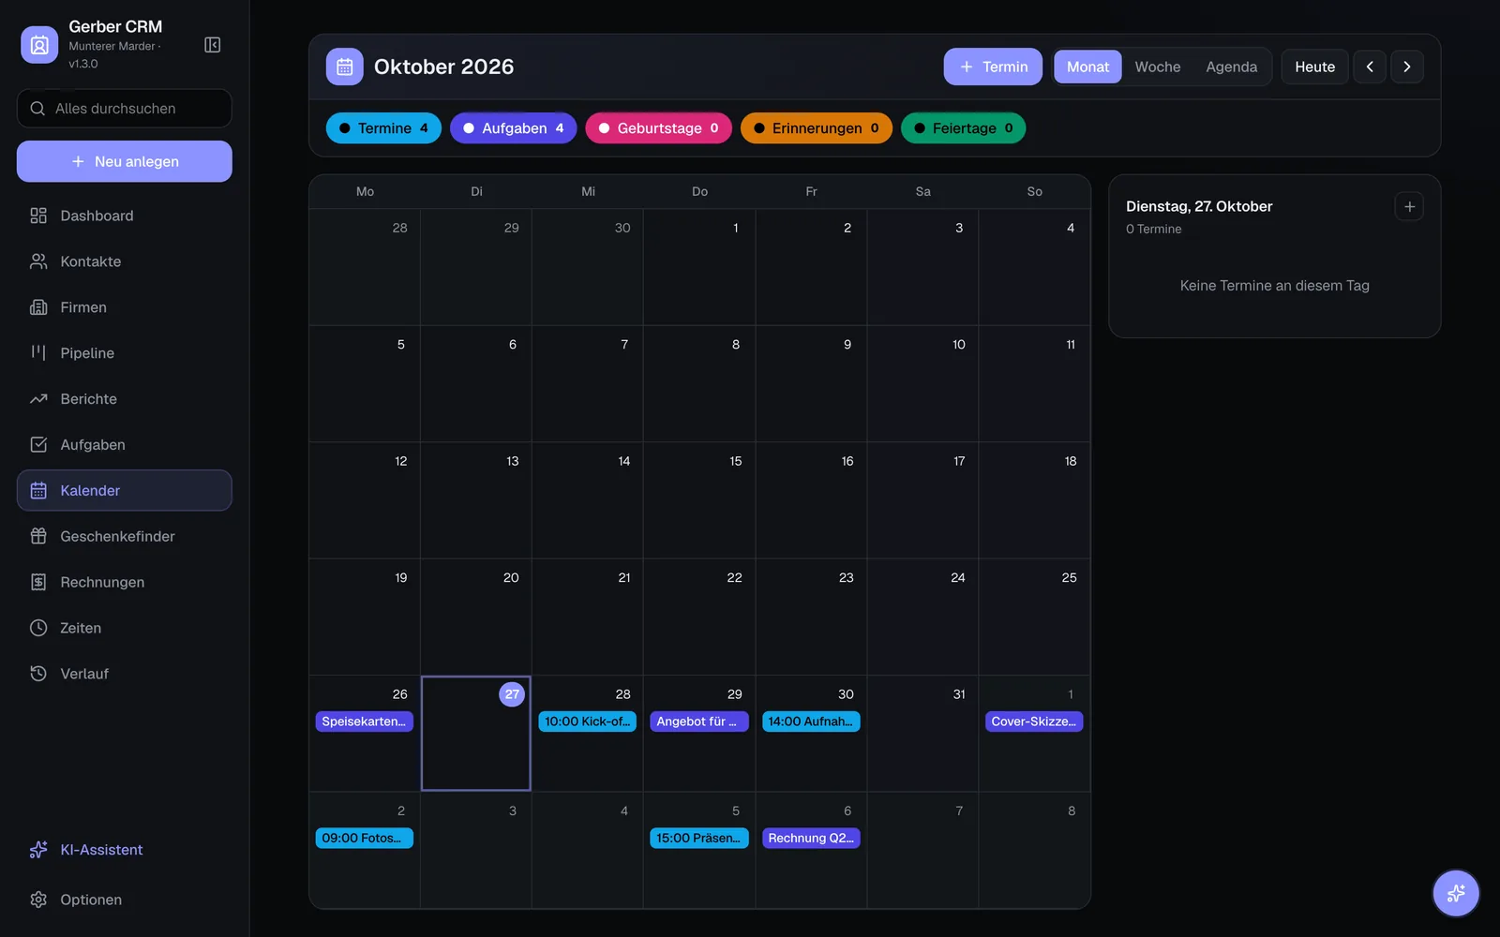Open Optionen settings
Screen dimensions: 1500x937
[125, 900]
